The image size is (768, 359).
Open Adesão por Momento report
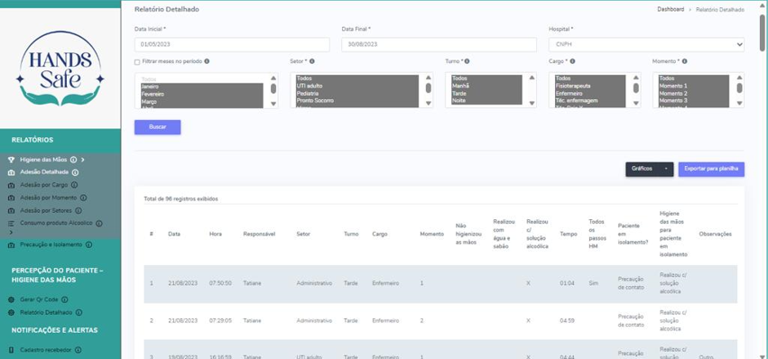point(49,198)
